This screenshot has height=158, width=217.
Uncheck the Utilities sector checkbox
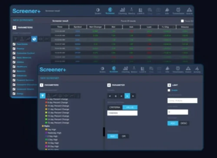14,62
